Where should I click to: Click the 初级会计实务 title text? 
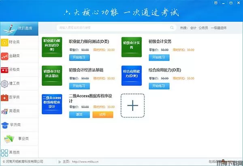pos(160,42)
